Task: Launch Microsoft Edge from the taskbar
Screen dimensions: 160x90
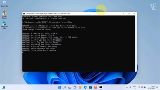Action: (85, 87)
